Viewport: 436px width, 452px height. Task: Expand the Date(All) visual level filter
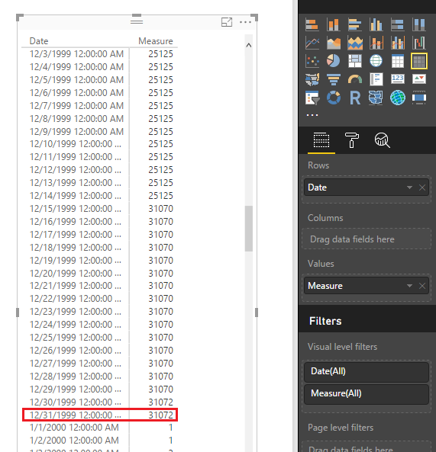pyautogui.click(x=366, y=371)
